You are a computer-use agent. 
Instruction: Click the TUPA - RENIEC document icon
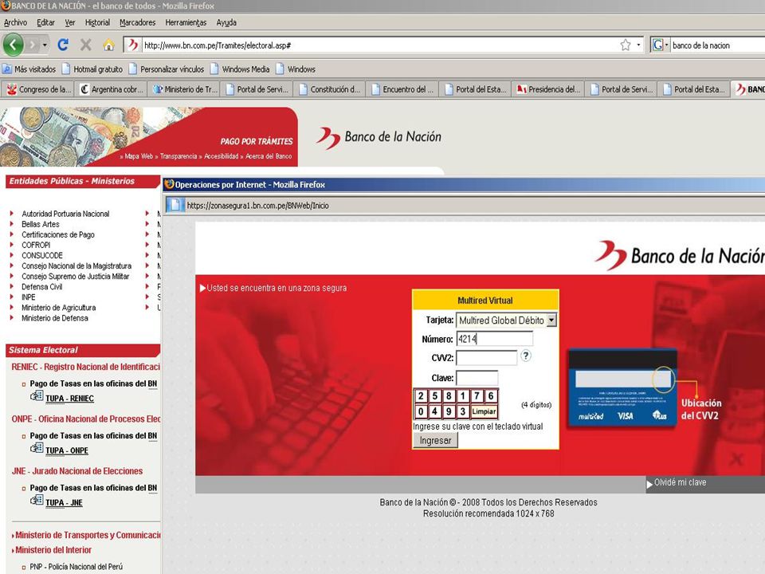37,396
